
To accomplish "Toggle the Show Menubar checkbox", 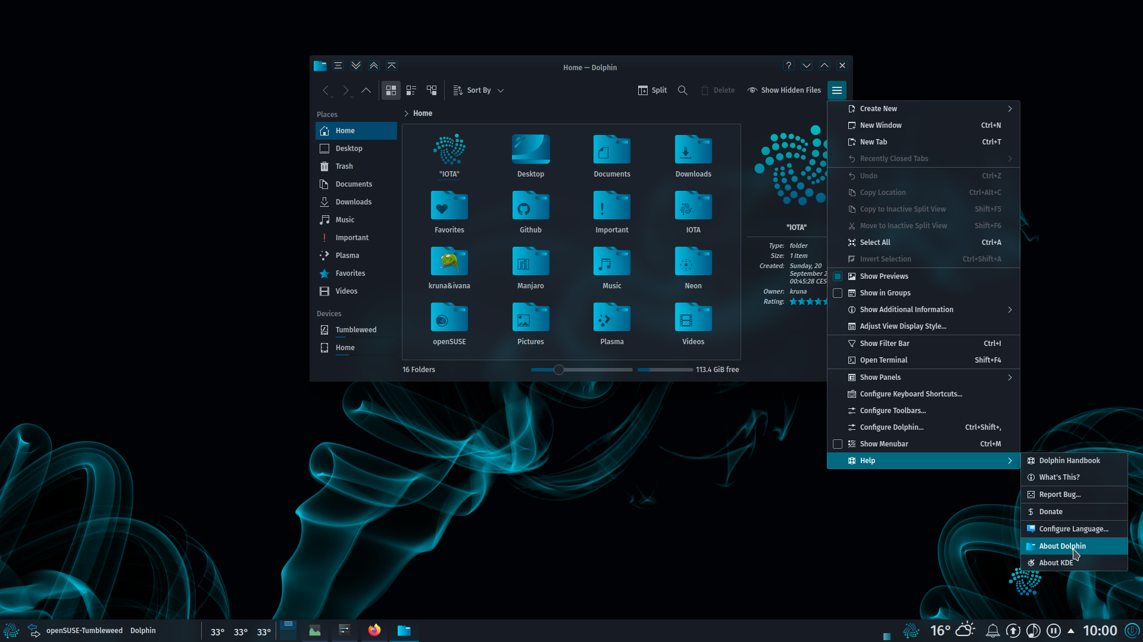I will click(x=838, y=444).
